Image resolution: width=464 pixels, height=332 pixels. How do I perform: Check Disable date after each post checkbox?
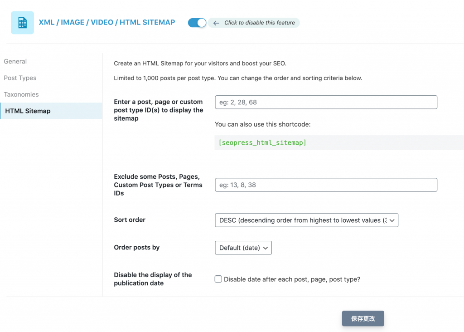218,279
